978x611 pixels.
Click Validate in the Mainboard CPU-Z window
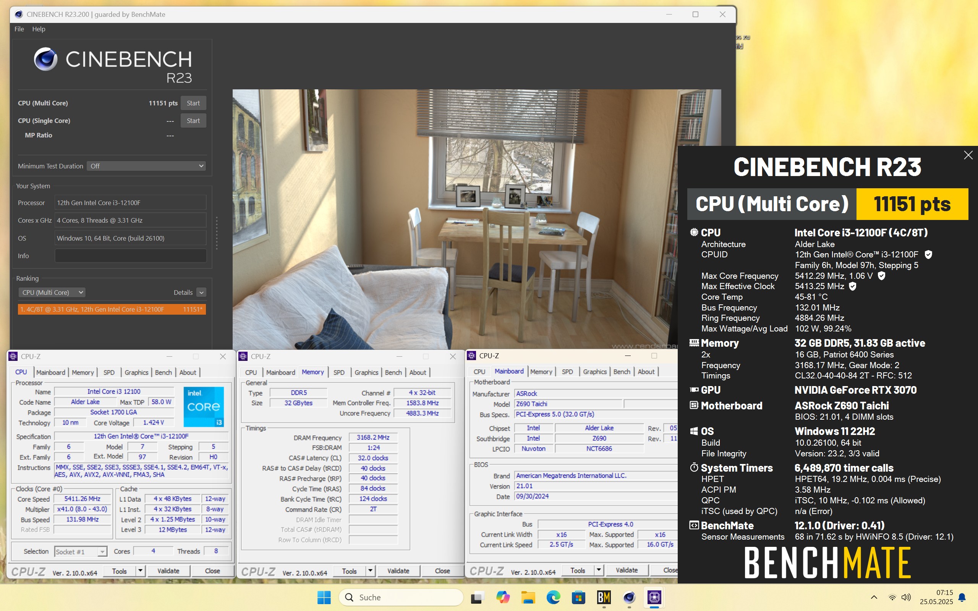click(627, 570)
